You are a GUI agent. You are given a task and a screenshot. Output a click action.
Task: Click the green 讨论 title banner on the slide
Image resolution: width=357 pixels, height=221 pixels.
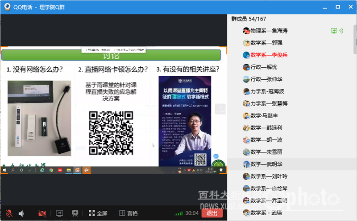111,55
